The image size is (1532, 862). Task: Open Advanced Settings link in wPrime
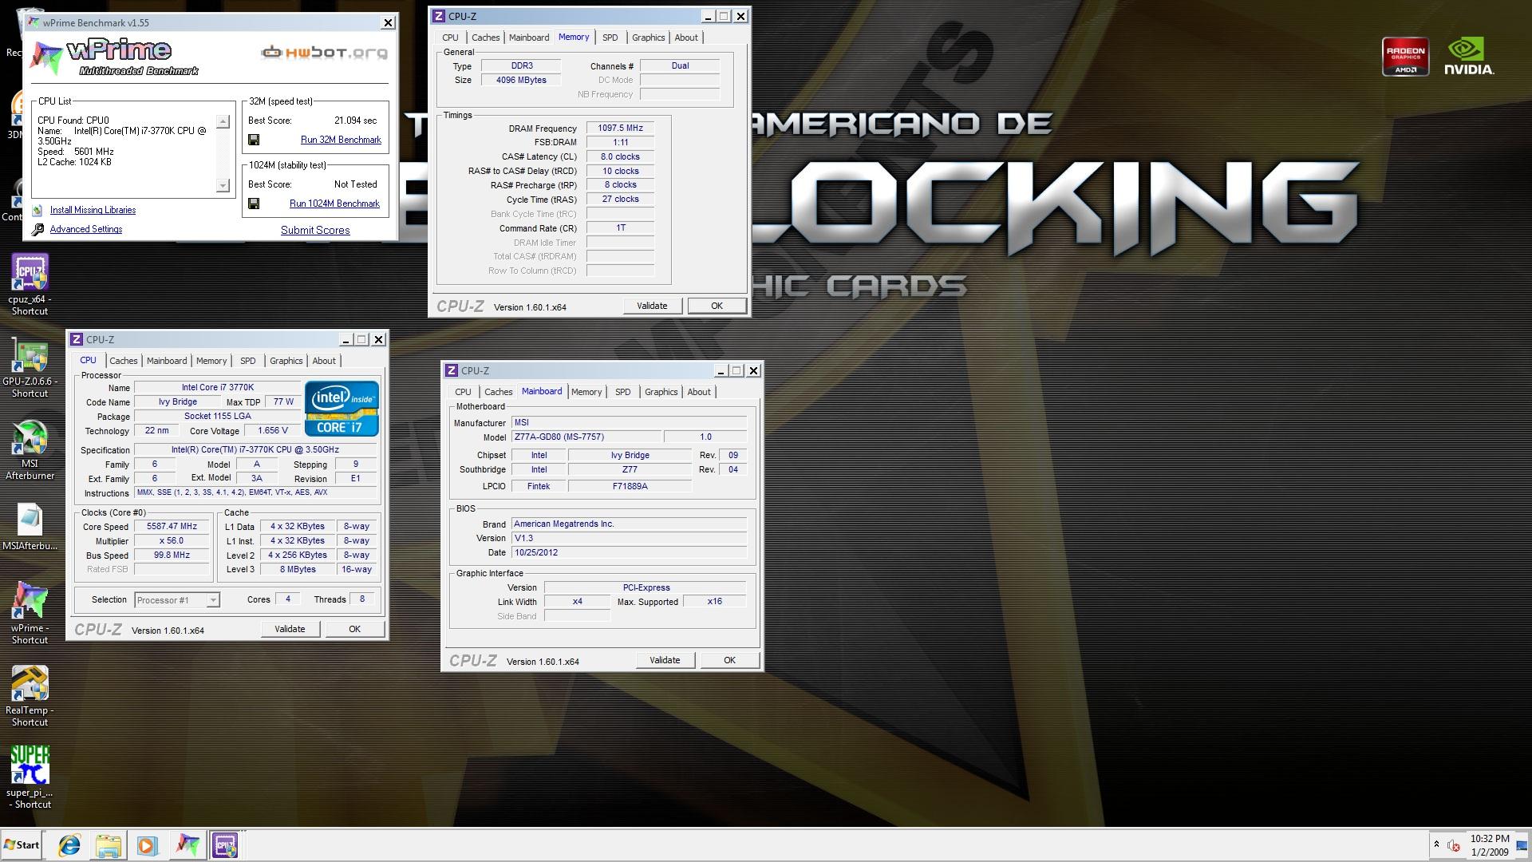(x=86, y=229)
